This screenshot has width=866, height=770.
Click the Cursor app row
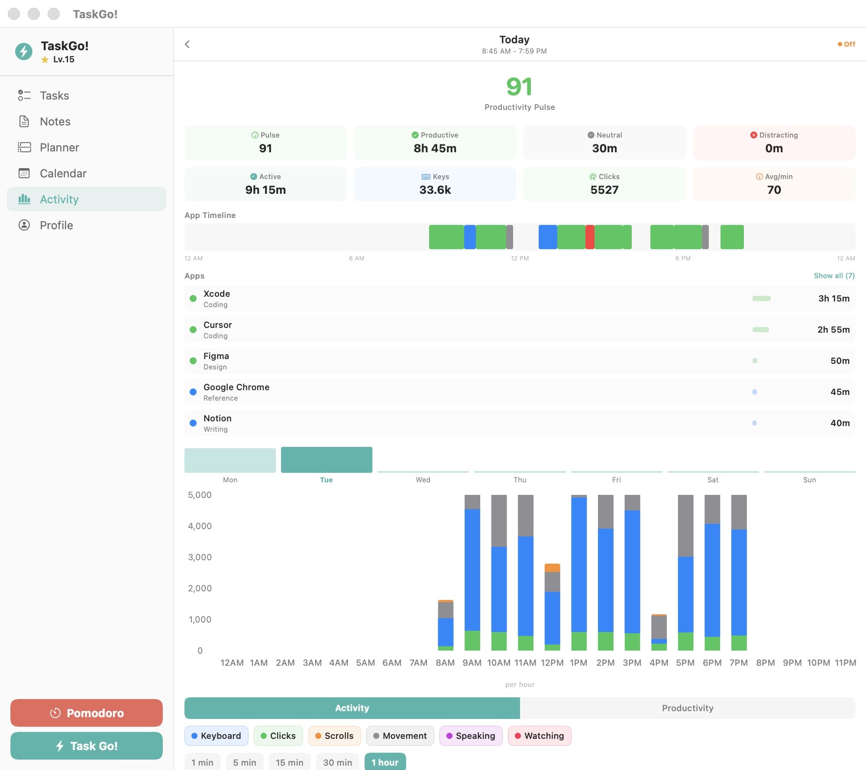[x=520, y=330]
